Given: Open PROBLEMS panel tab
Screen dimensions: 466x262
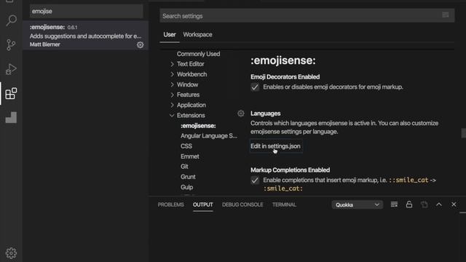Looking at the screenshot, I should (171, 205).
